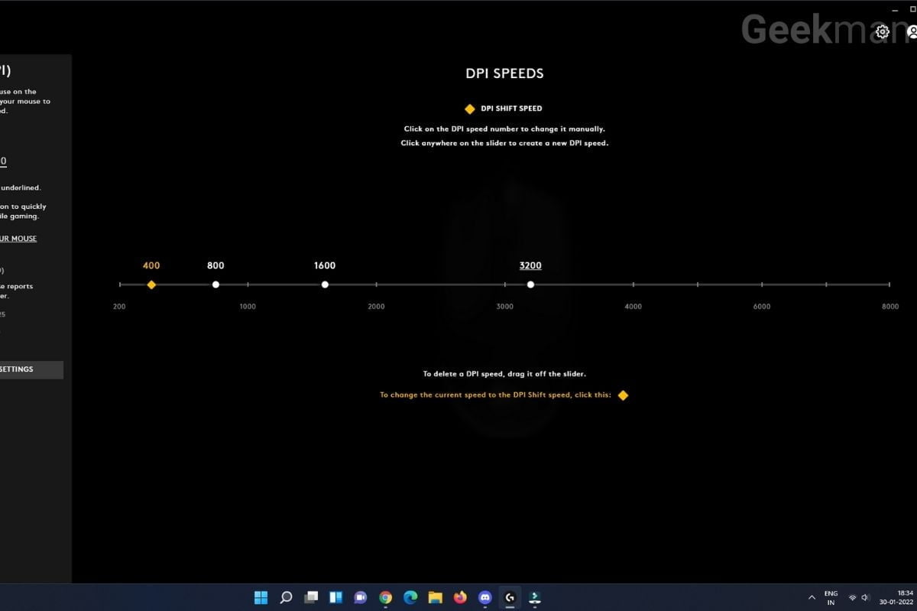Click the 400 DPI speed number
The width and height of the screenshot is (917, 611).
point(151,265)
